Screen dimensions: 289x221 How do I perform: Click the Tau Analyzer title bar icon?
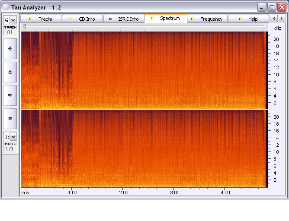tap(6, 7)
